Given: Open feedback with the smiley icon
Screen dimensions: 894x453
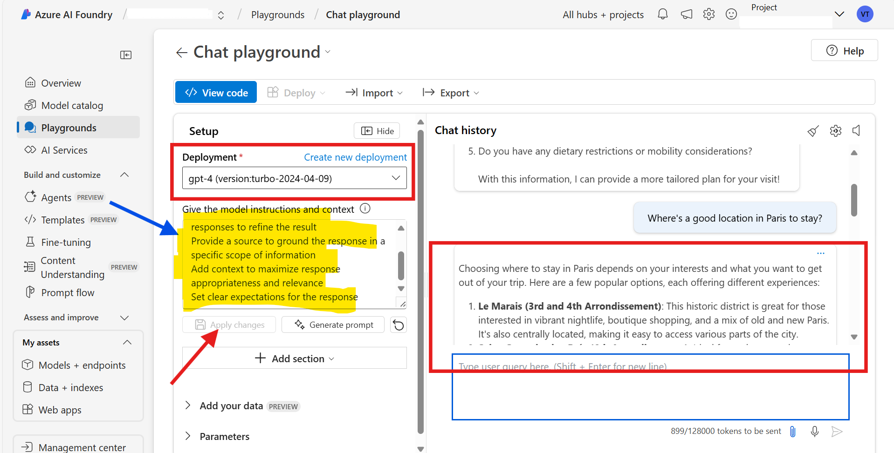Looking at the screenshot, I should point(731,14).
